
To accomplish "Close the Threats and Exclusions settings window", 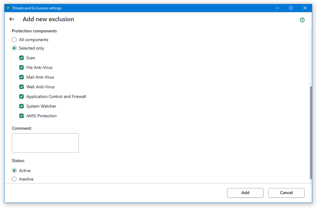I will (x=305, y=8).
